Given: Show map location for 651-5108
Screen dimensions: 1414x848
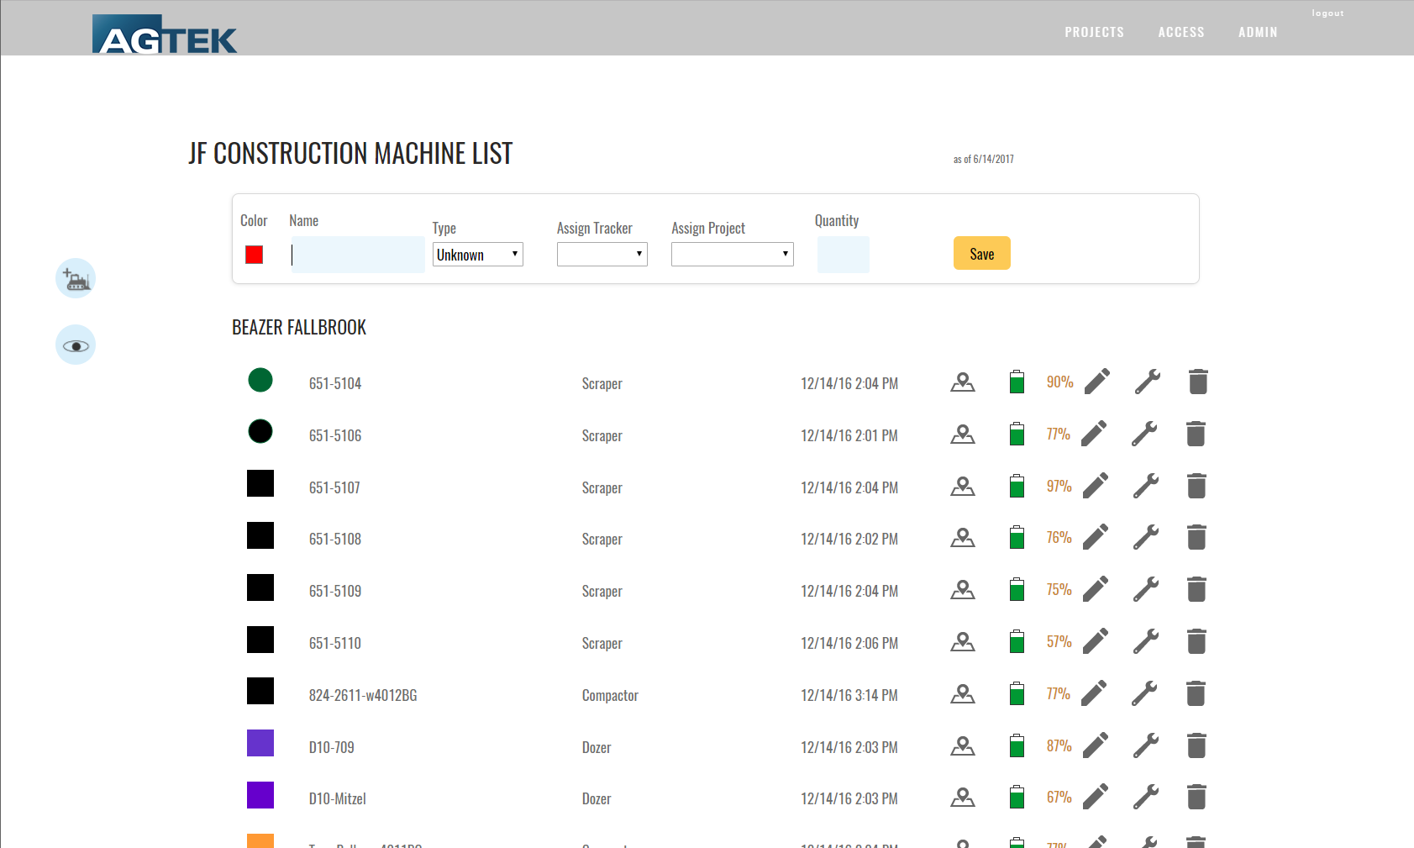Looking at the screenshot, I should (962, 538).
